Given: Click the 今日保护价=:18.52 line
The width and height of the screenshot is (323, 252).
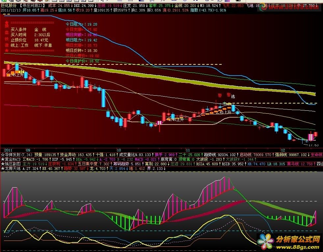Looking at the screenshot, I should (83, 61).
